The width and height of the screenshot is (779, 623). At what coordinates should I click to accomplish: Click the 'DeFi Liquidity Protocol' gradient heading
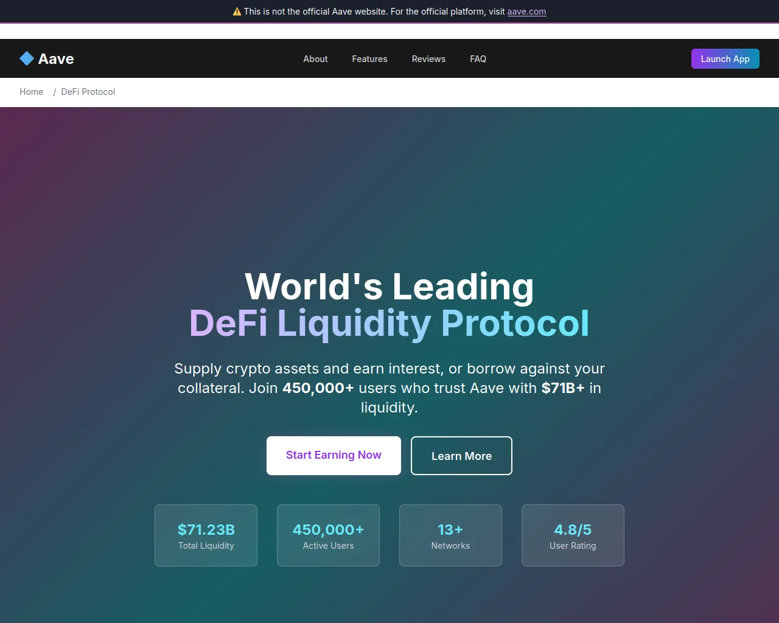(x=389, y=323)
